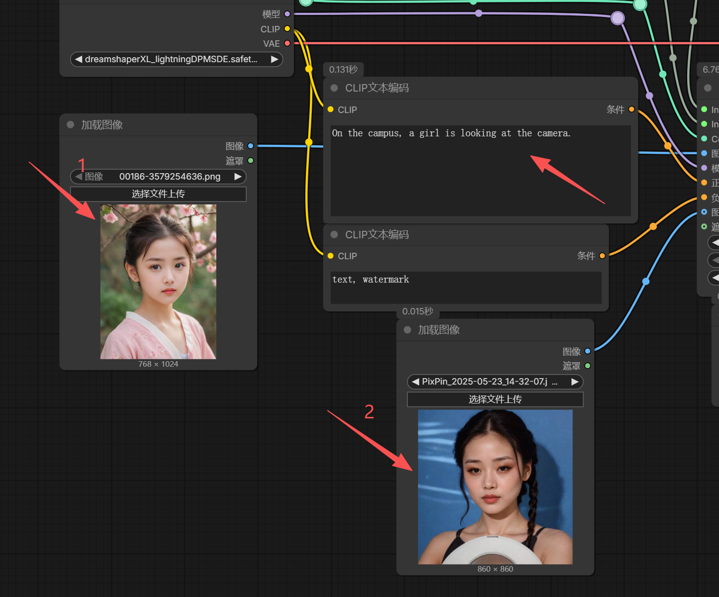Select next image after 00186-3579254636.png
The width and height of the screenshot is (719, 597).
click(x=238, y=176)
